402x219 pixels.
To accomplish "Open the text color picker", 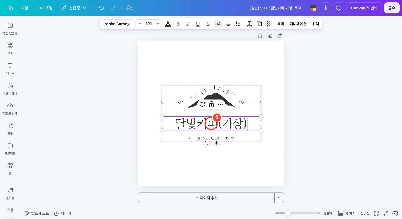I will tap(168, 24).
